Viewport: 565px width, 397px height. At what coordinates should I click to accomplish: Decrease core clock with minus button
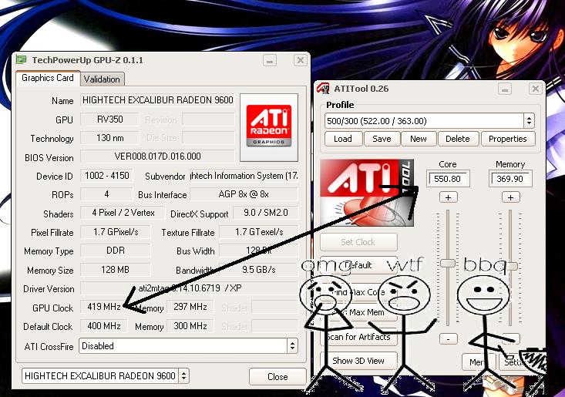[449, 339]
